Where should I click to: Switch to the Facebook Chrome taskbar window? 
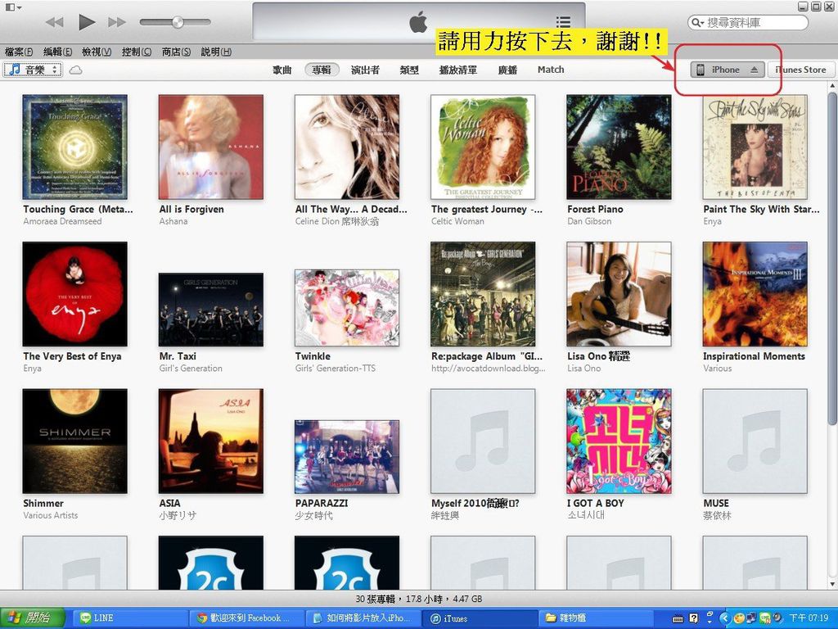(x=247, y=618)
